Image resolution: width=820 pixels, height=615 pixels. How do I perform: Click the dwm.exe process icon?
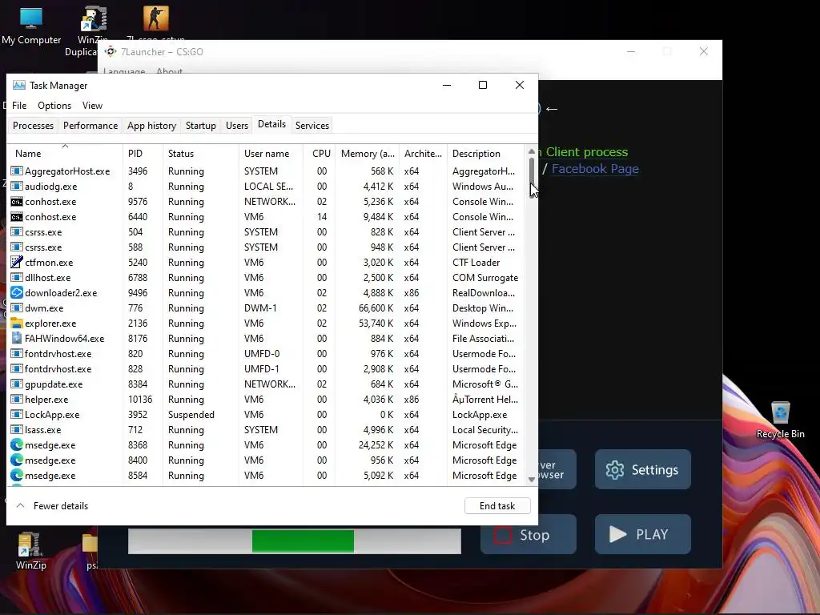click(x=17, y=308)
